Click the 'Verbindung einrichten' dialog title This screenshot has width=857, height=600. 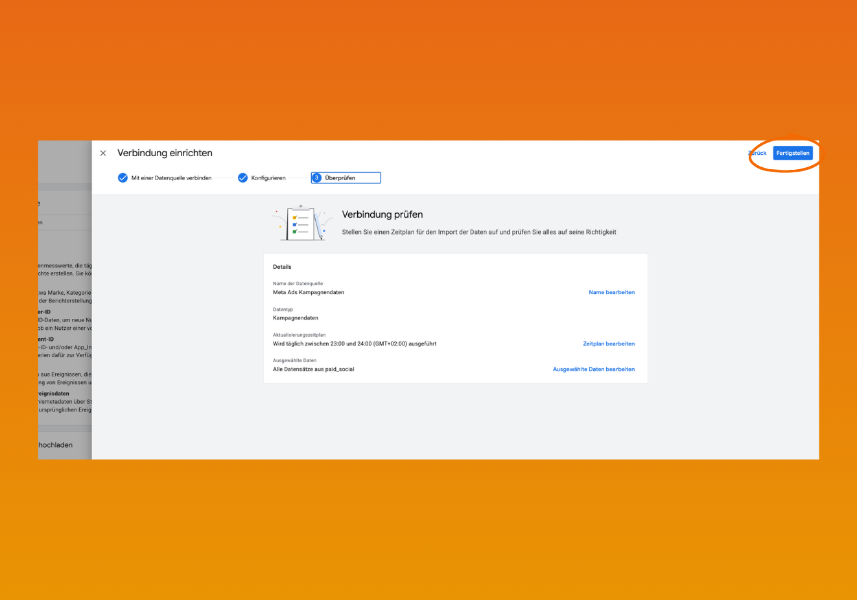tap(165, 153)
